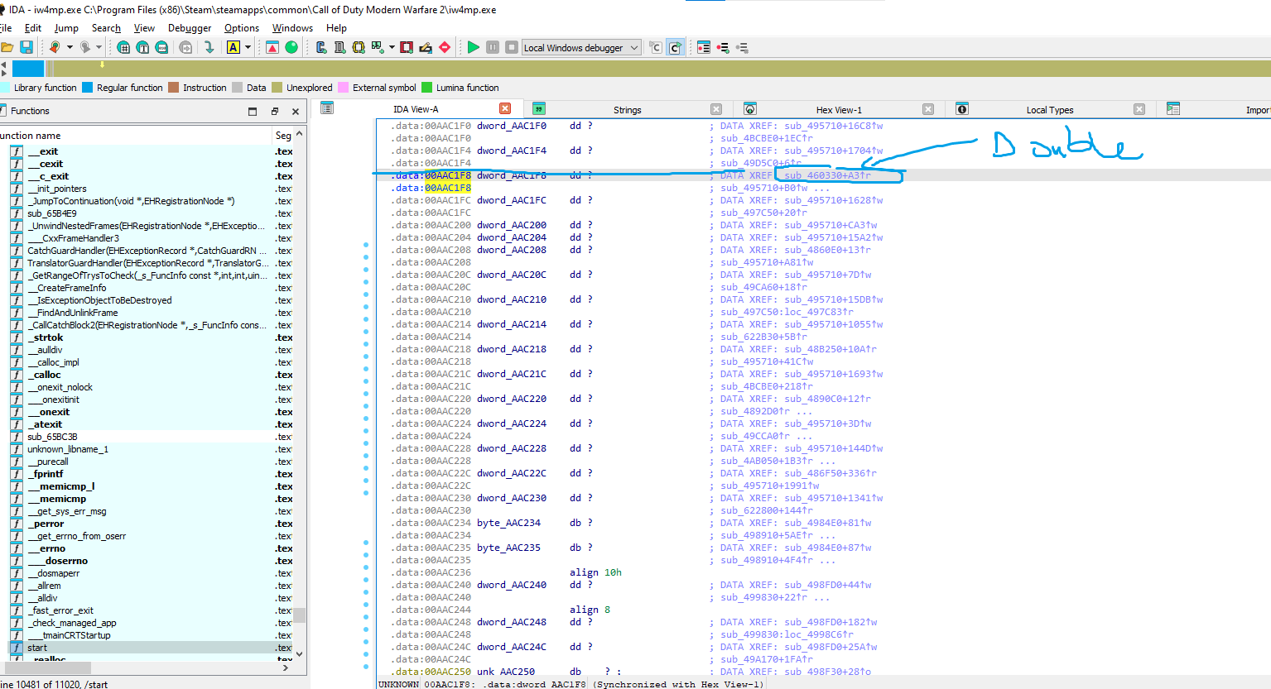Open the Search menu
The width and height of the screenshot is (1271, 689).
point(106,28)
